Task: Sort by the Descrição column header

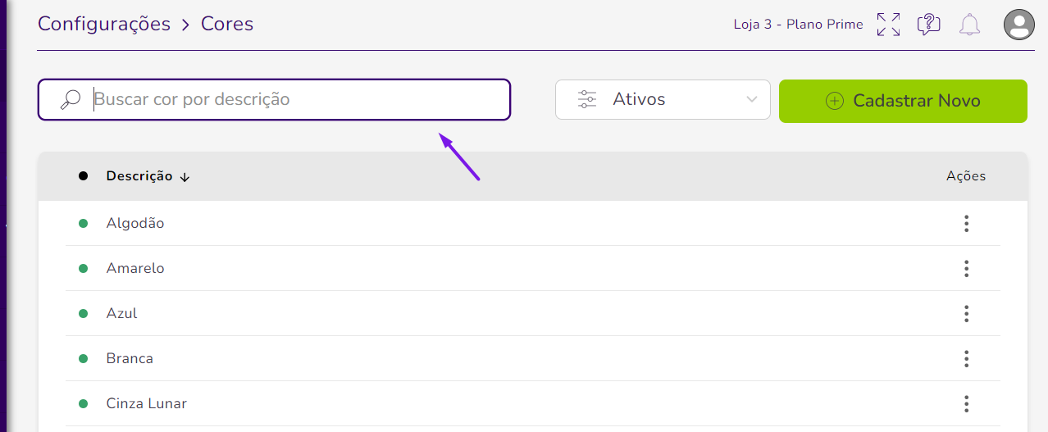Action: (139, 175)
